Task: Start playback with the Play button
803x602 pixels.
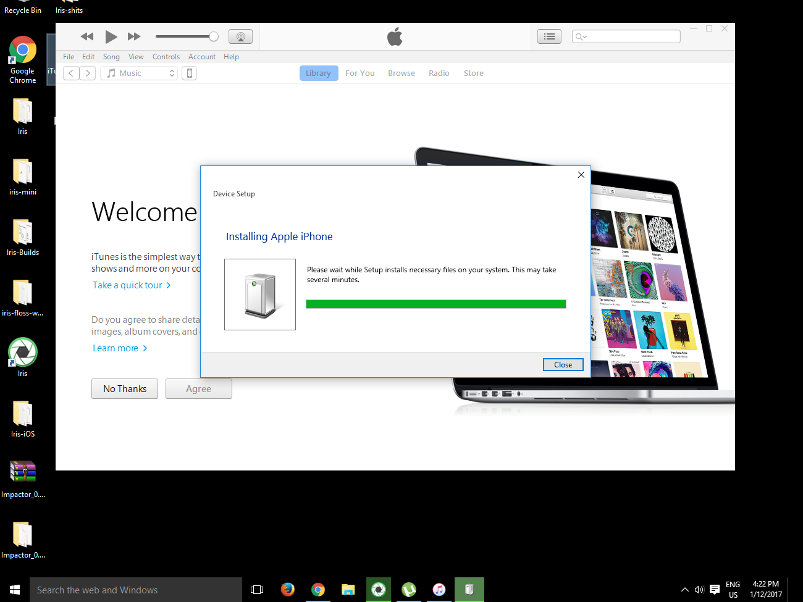Action: click(111, 37)
